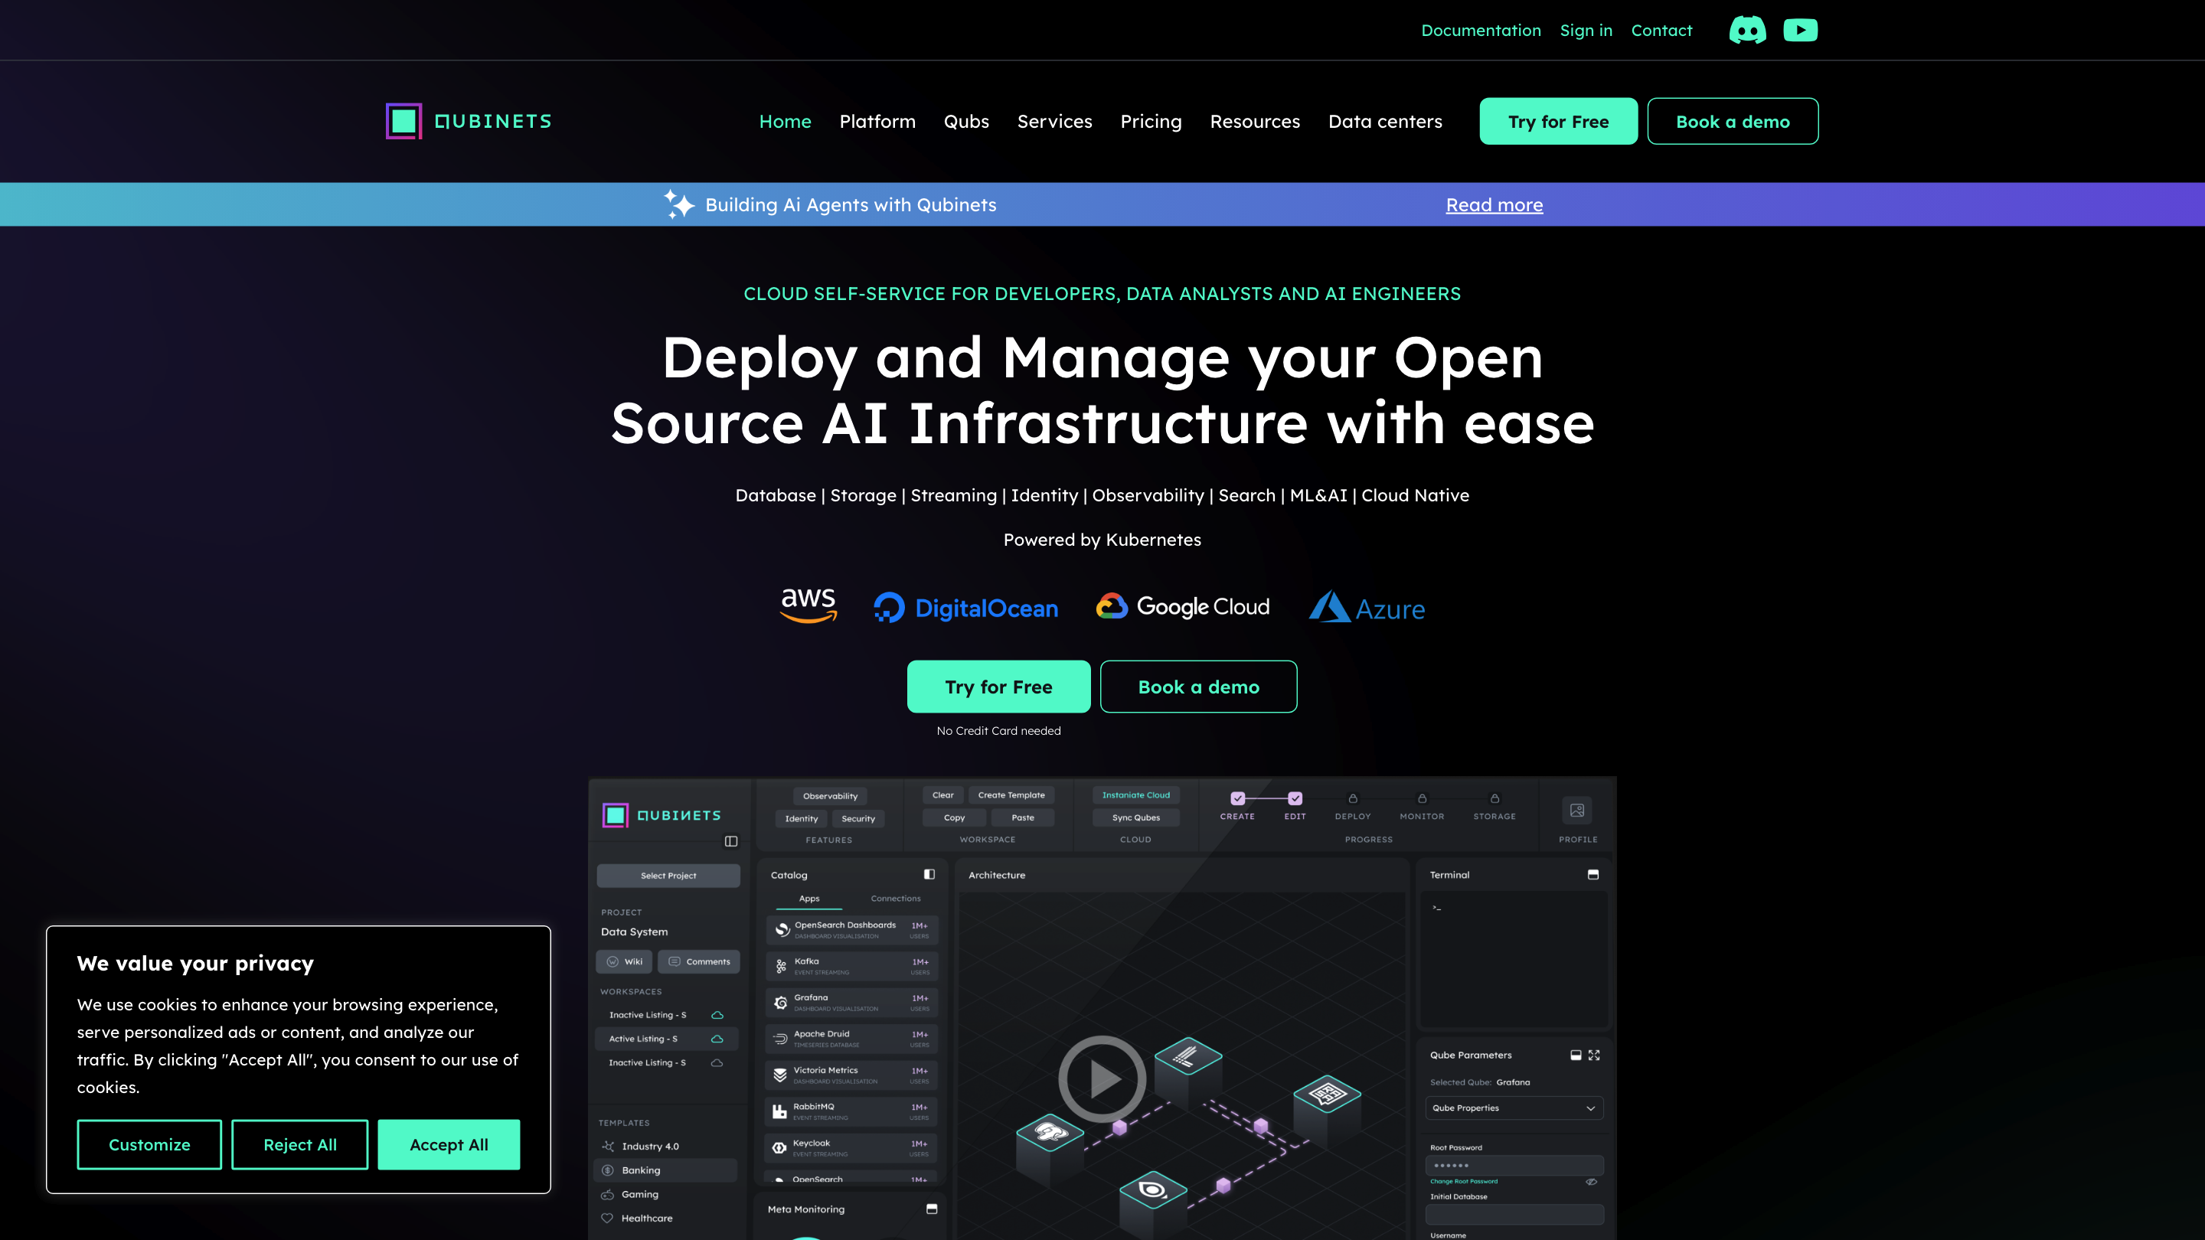This screenshot has height=1240, width=2205.
Task: Click the sidebar collapse icon in dashboard
Action: tap(731, 841)
